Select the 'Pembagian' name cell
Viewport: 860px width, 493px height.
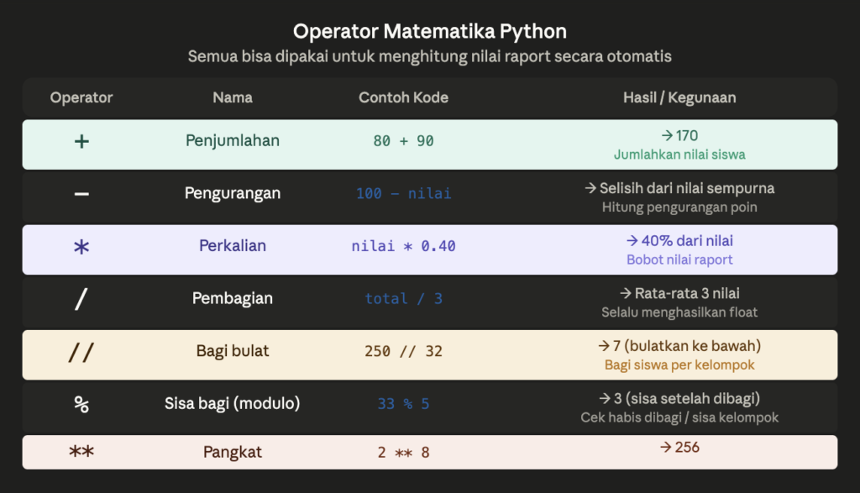point(233,298)
